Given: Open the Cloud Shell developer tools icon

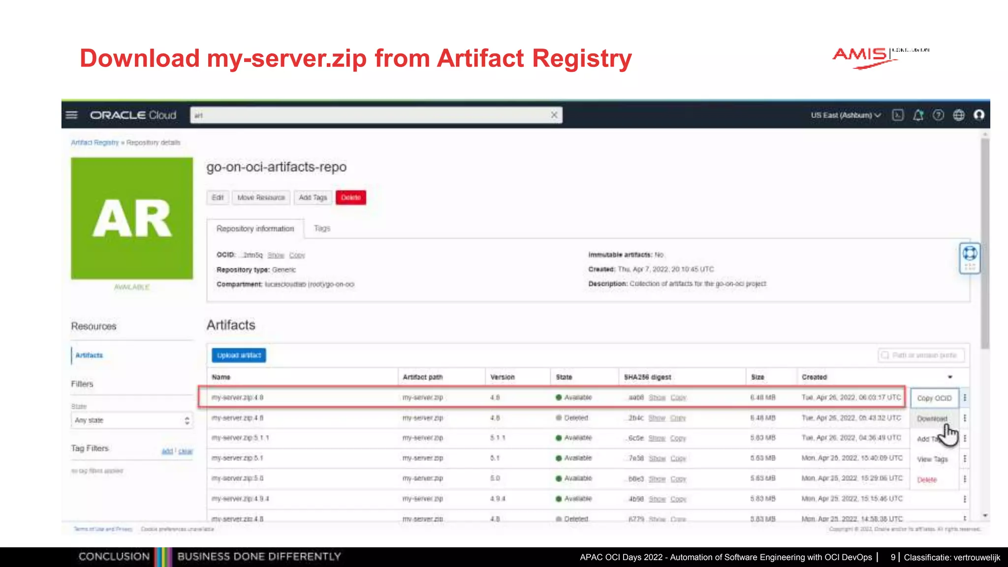Looking at the screenshot, I should pos(898,115).
